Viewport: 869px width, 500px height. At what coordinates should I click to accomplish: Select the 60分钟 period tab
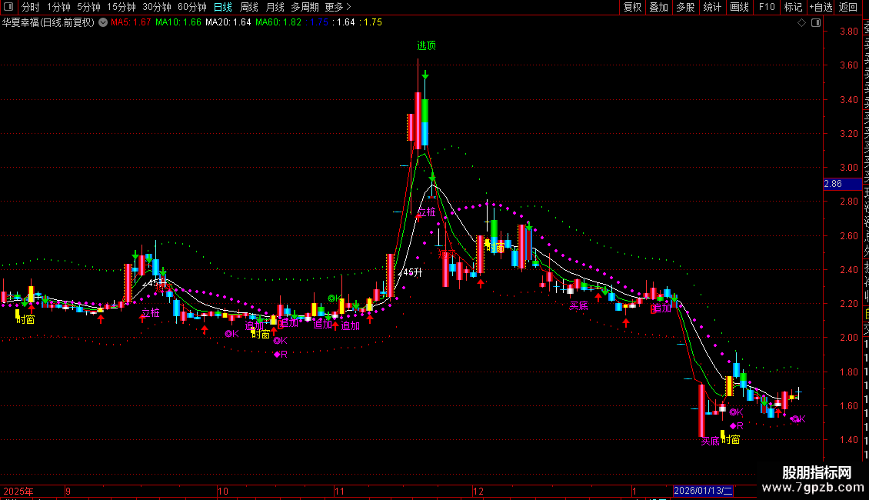click(x=192, y=7)
